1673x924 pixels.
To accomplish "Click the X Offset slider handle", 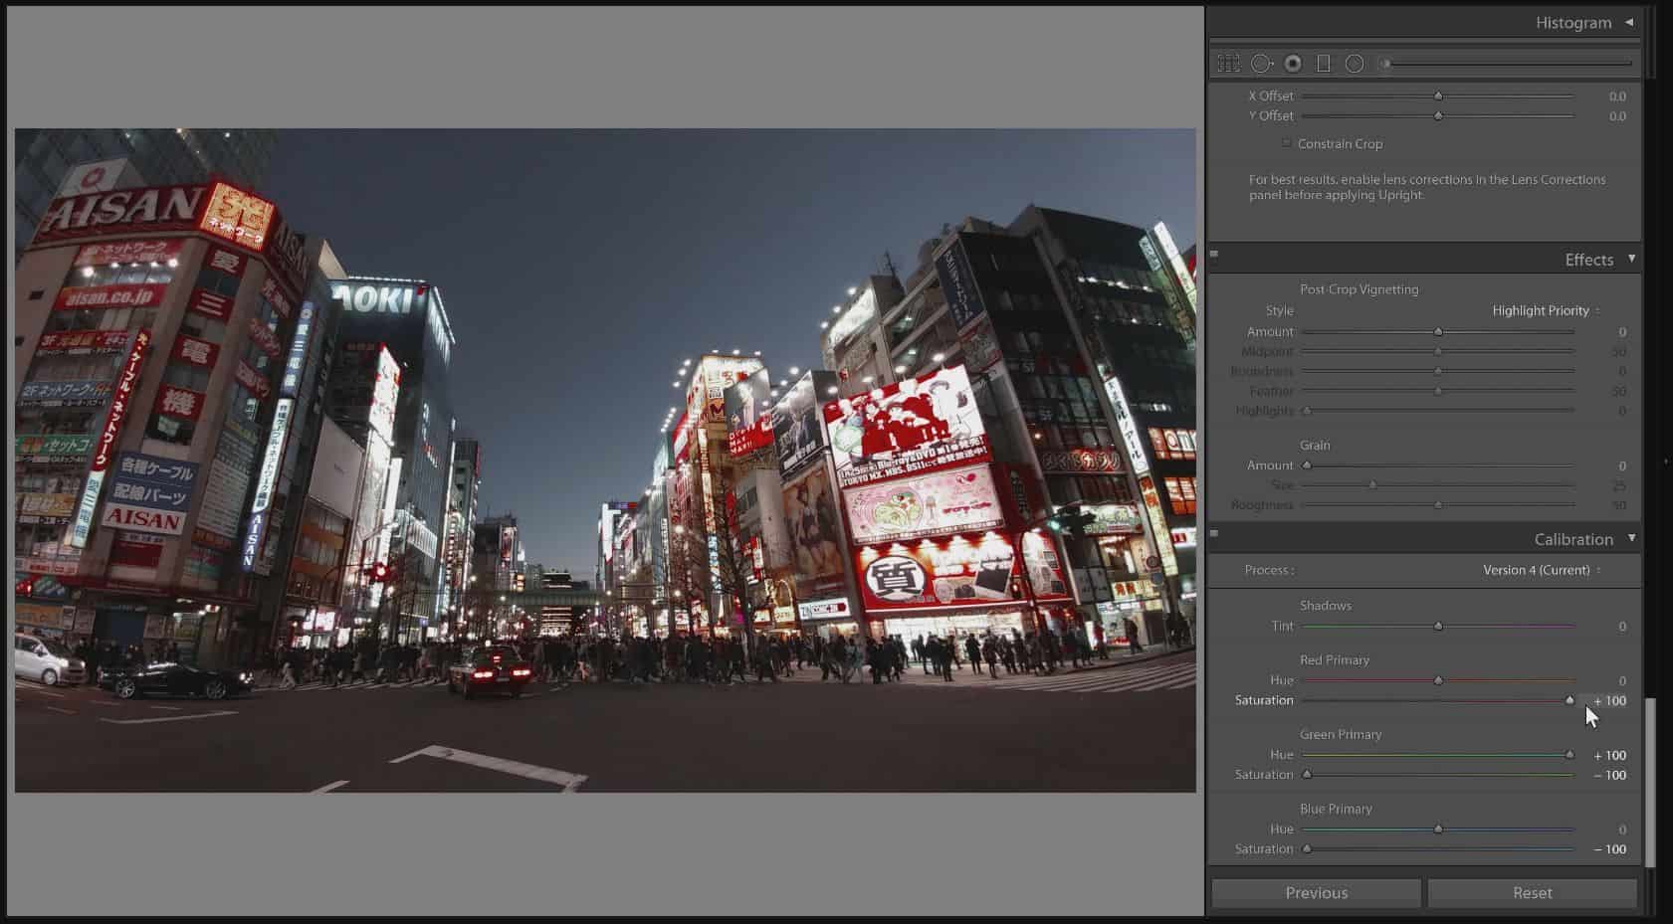I will (x=1438, y=96).
